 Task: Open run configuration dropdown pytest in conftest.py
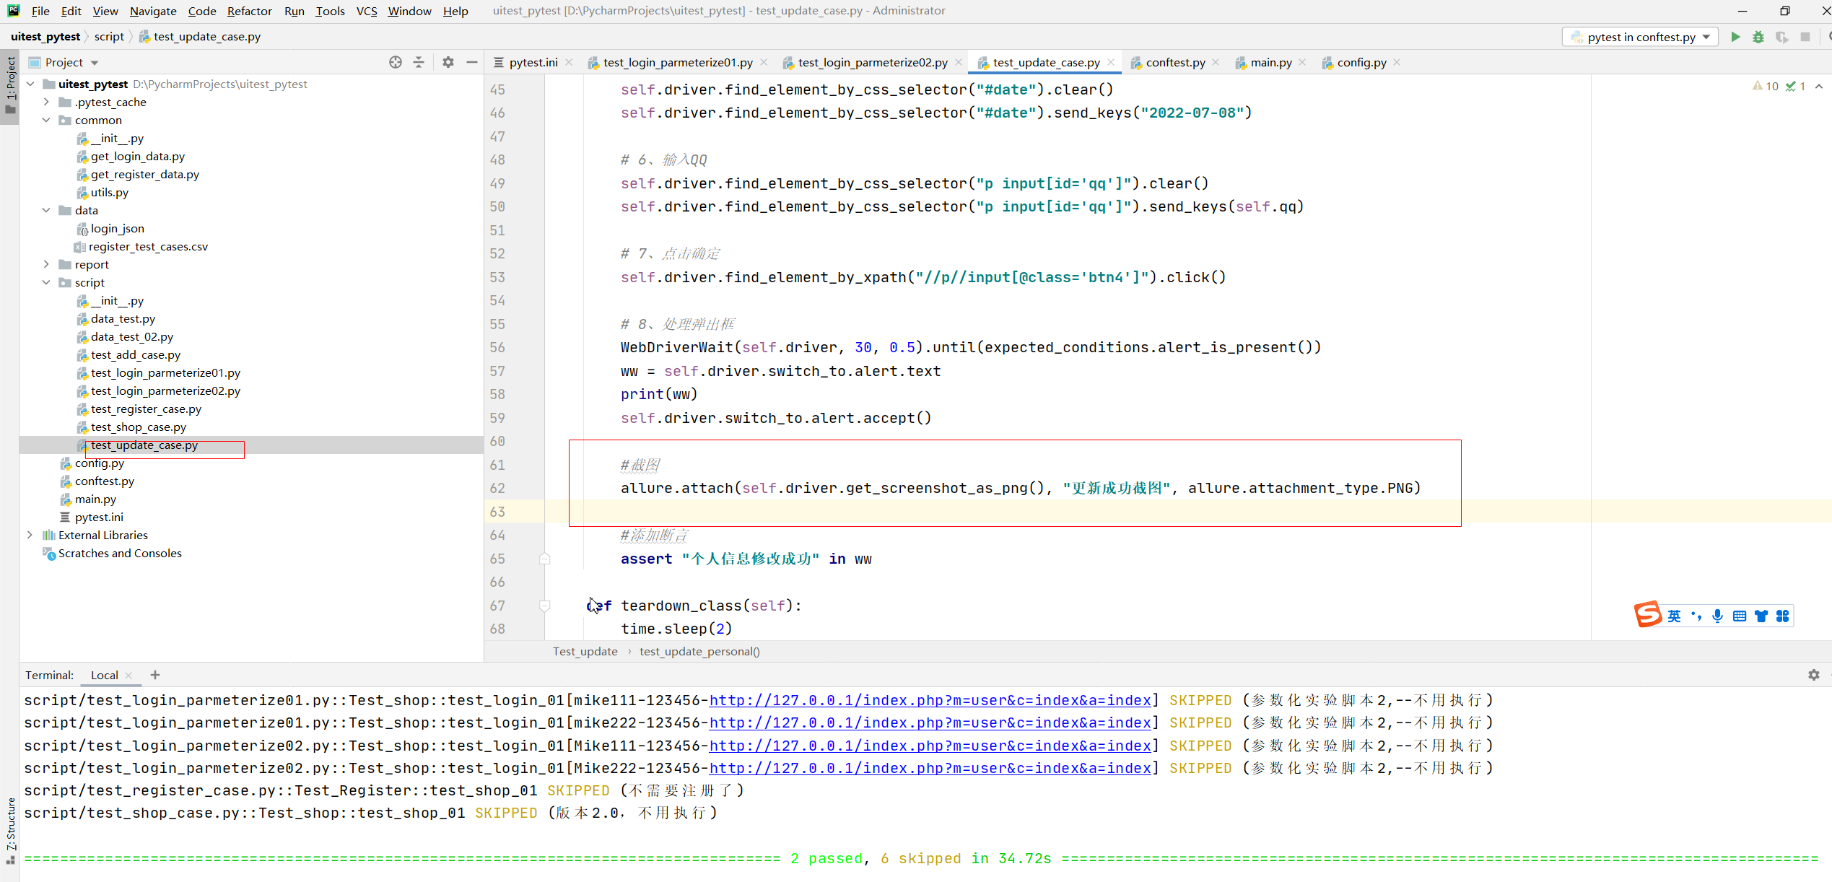[x=1641, y=37]
